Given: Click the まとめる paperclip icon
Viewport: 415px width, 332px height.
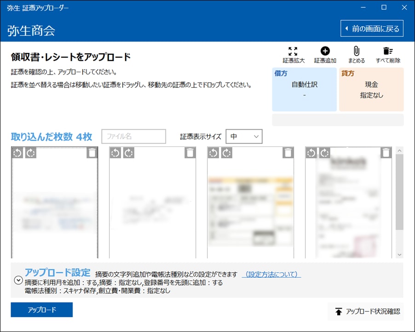Looking at the screenshot, I should (x=356, y=52).
